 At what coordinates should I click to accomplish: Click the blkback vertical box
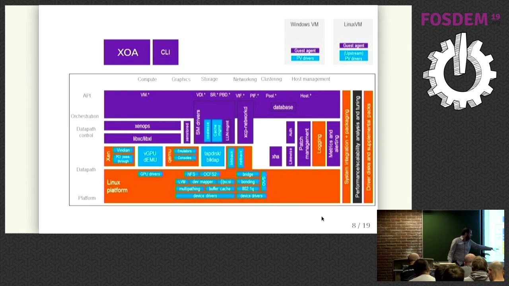231,158
